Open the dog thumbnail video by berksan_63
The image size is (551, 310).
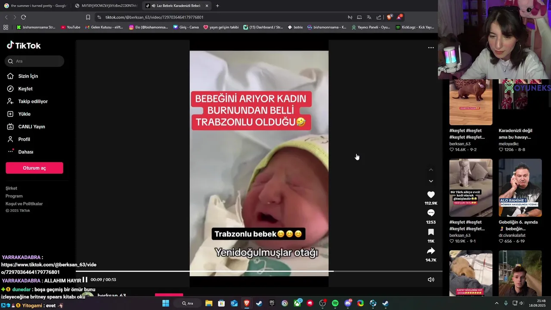pos(471,102)
